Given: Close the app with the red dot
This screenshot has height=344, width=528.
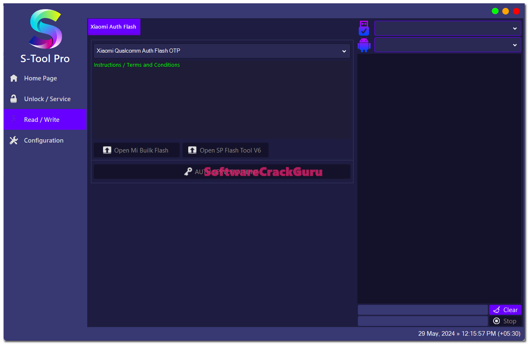Looking at the screenshot, I should [516, 11].
